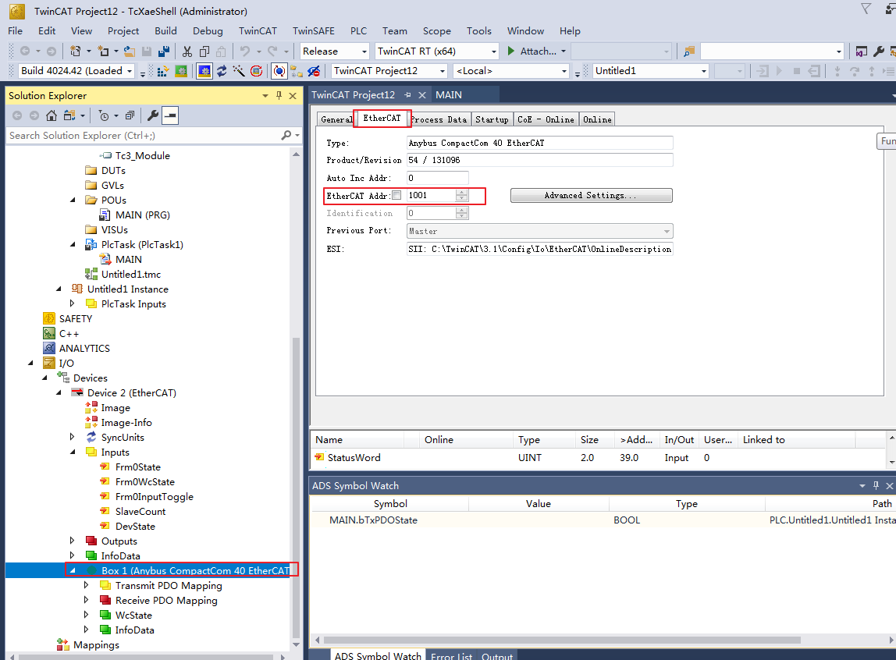This screenshot has width=896, height=660.
Task: Collapse the Box 1 Anybus CompactCom node
Action: (x=73, y=570)
